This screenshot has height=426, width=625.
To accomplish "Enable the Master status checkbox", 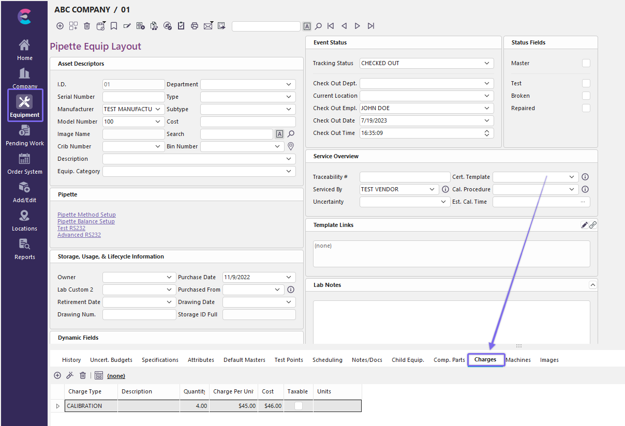I will 586,63.
